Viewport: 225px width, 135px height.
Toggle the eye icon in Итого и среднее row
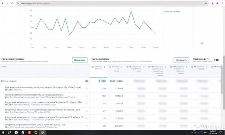click(87, 81)
